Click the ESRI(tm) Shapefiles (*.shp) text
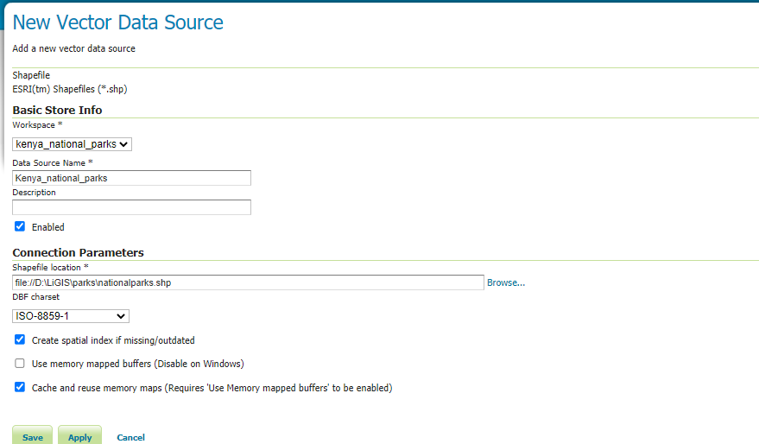Image resolution: width=759 pixels, height=444 pixels. (x=70, y=89)
